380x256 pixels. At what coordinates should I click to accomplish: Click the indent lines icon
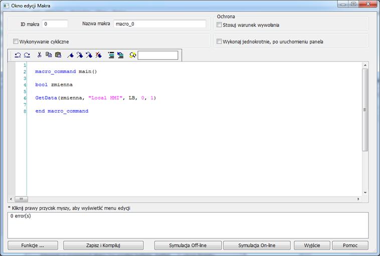click(111, 55)
